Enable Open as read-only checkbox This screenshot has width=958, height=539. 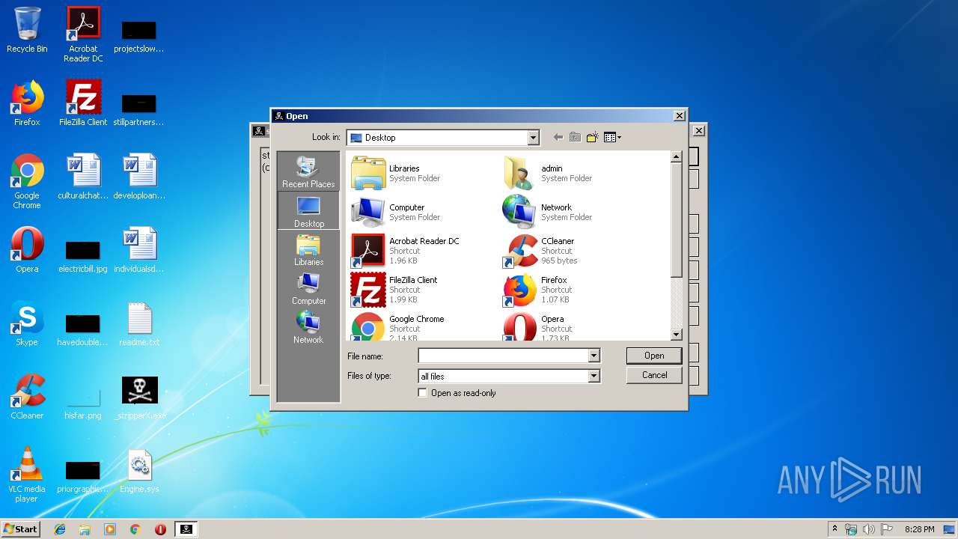point(423,393)
